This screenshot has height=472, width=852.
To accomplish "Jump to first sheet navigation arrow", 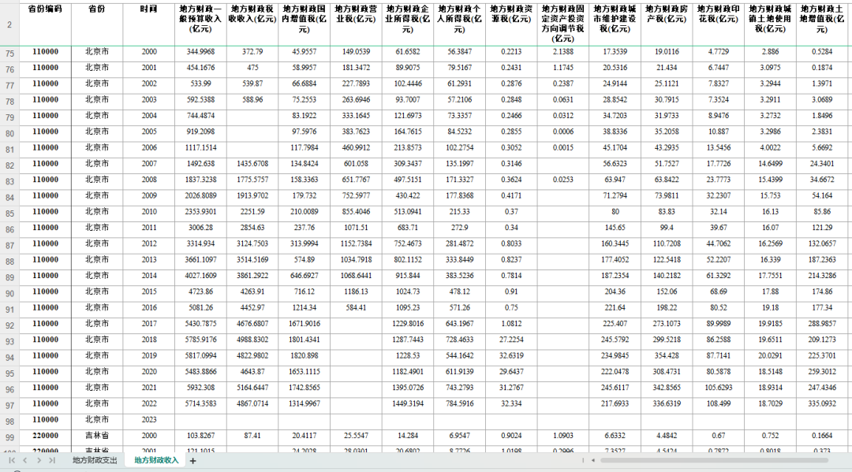I will pyautogui.click(x=12, y=460).
